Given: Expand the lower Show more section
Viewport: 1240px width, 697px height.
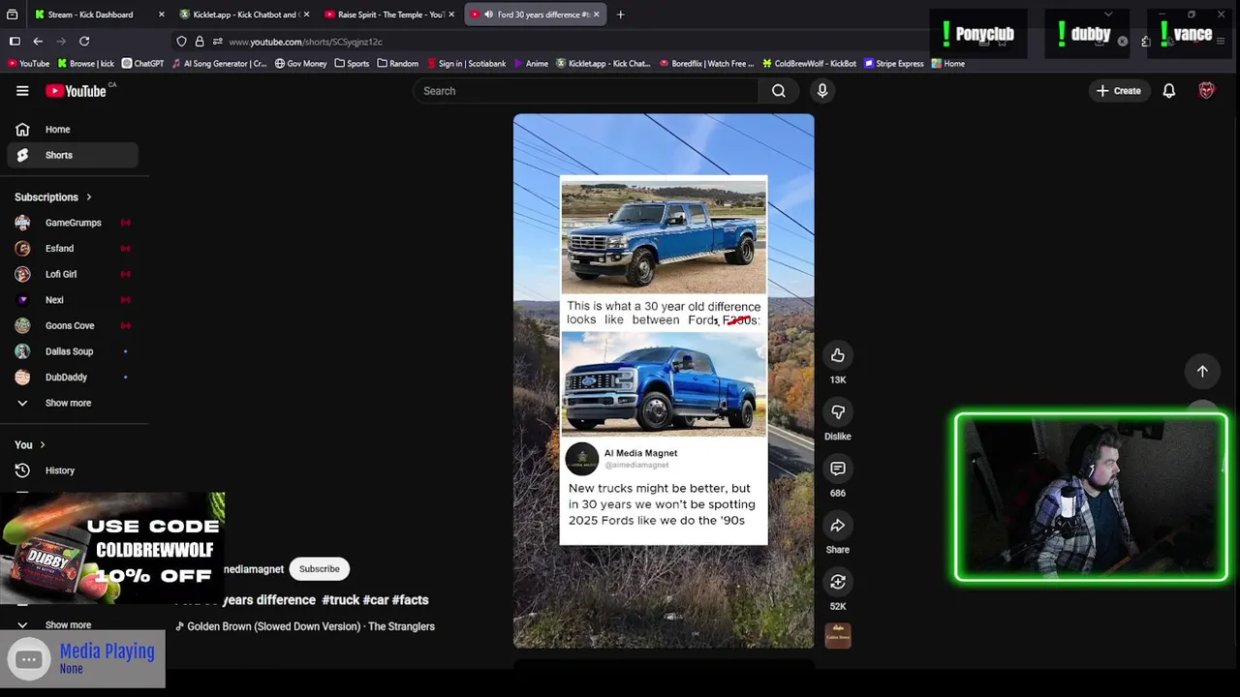Looking at the screenshot, I should tap(73, 625).
